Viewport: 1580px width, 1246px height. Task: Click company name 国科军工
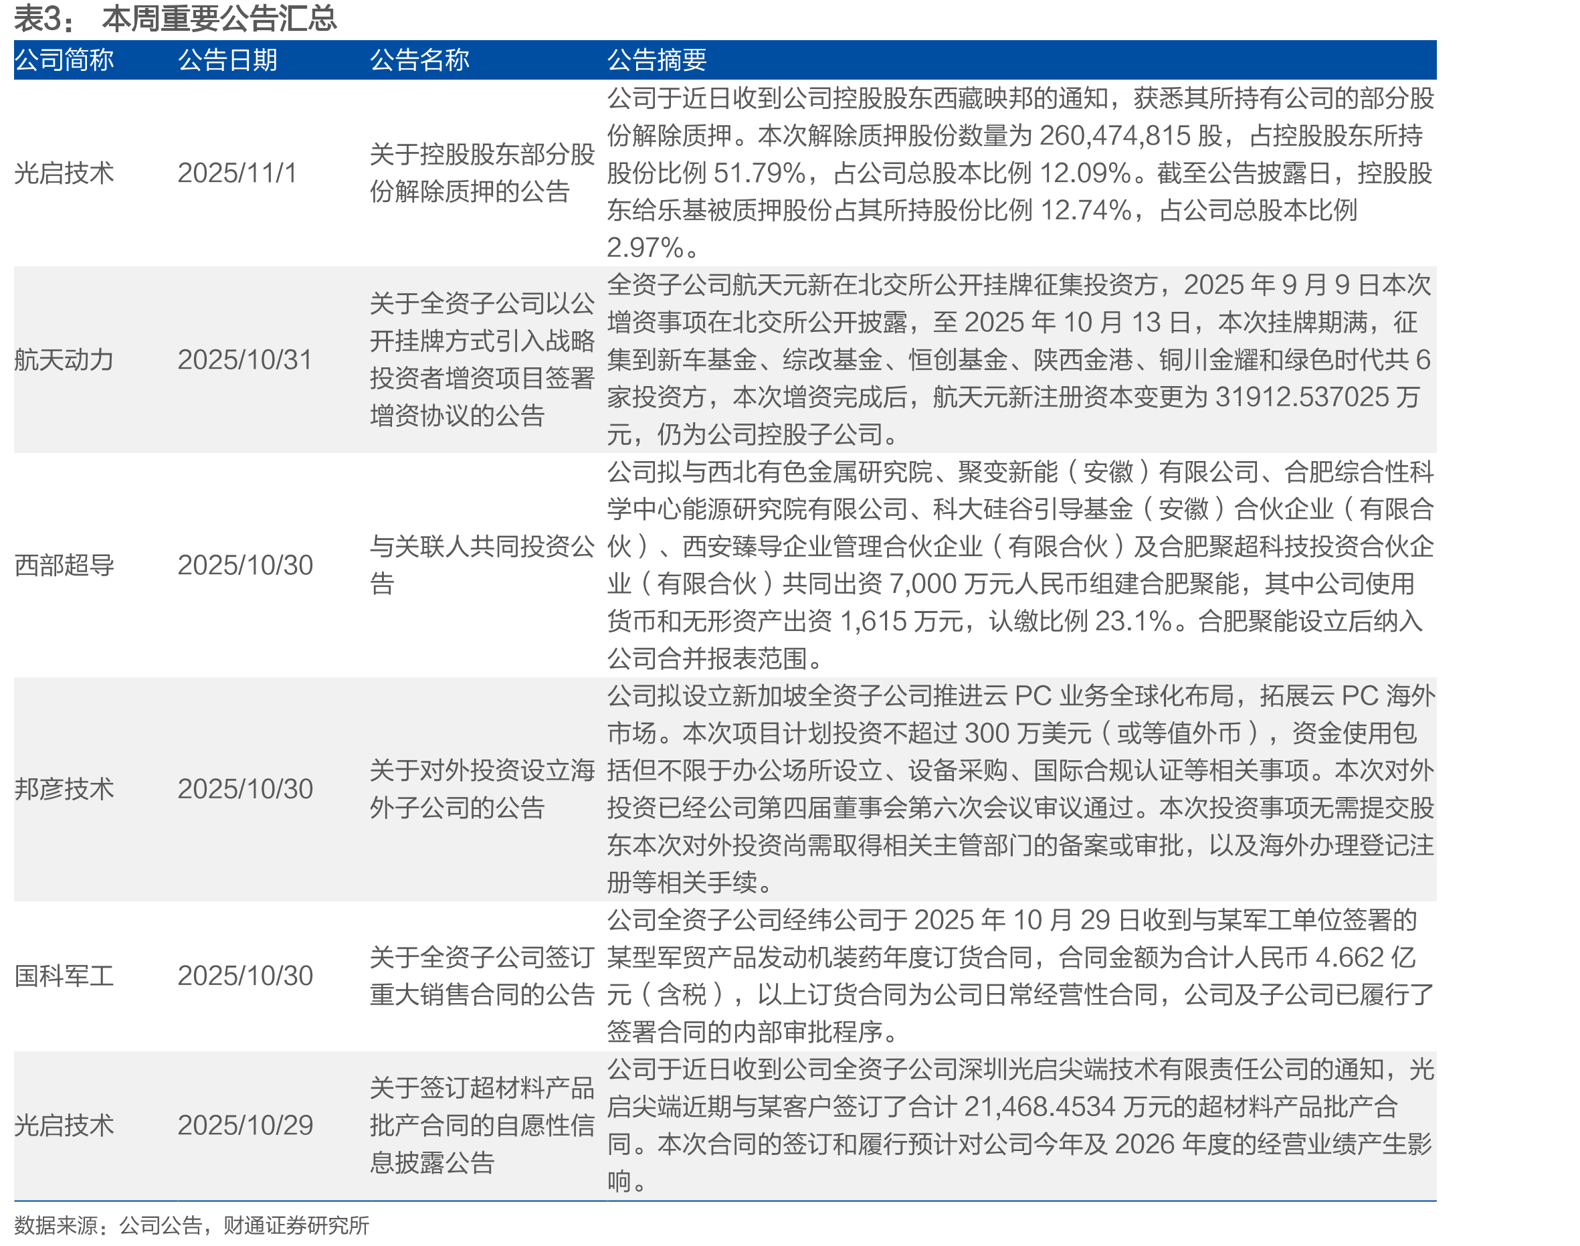pyautogui.click(x=64, y=976)
